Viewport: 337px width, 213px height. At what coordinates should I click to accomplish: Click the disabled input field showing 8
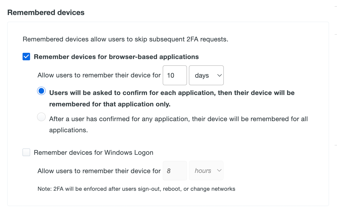[x=175, y=170]
